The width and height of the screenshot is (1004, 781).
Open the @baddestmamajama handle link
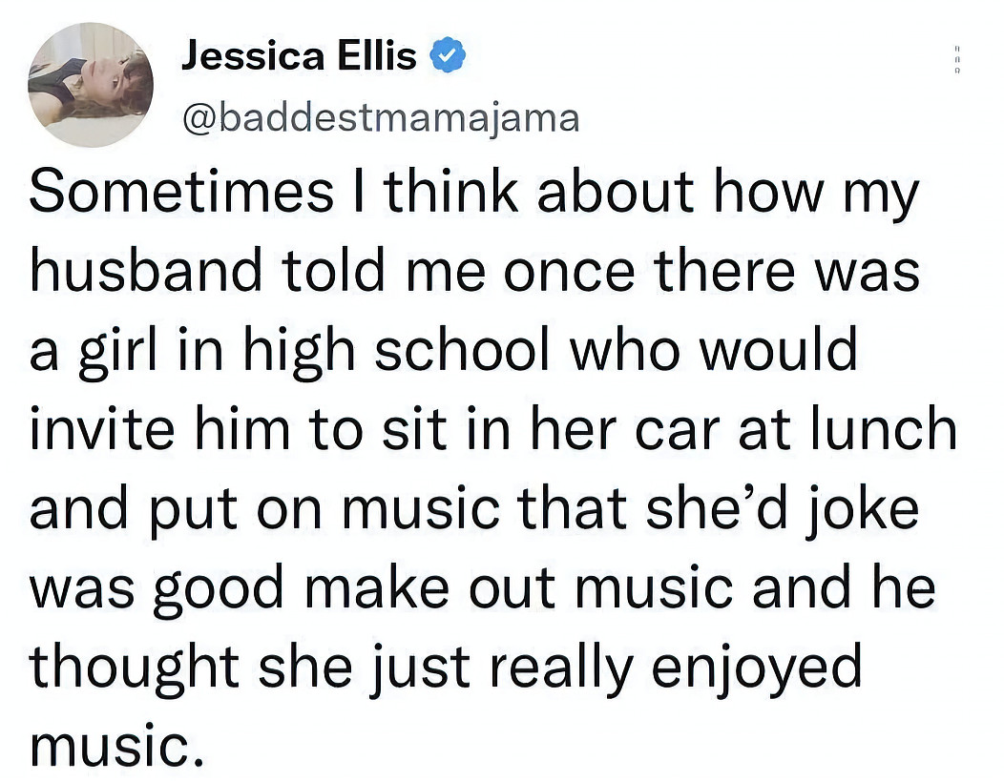(x=379, y=116)
